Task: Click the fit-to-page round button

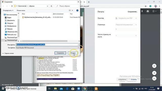Action: coord(154,66)
